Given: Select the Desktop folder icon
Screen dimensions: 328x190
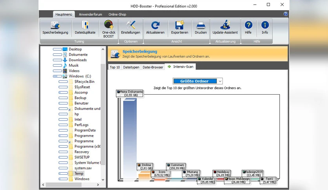Looking at the screenshot, I should (65, 49).
